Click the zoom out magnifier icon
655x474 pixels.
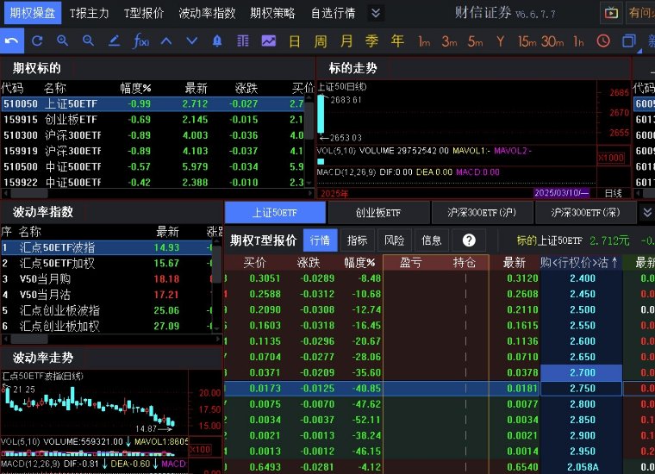[88, 41]
